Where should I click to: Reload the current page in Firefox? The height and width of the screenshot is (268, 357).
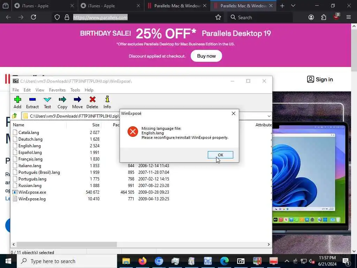pos(33,17)
